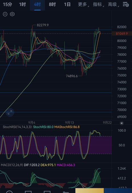
Task: Tap the StochRSI:80.0 value
Action: pos(43,127)
